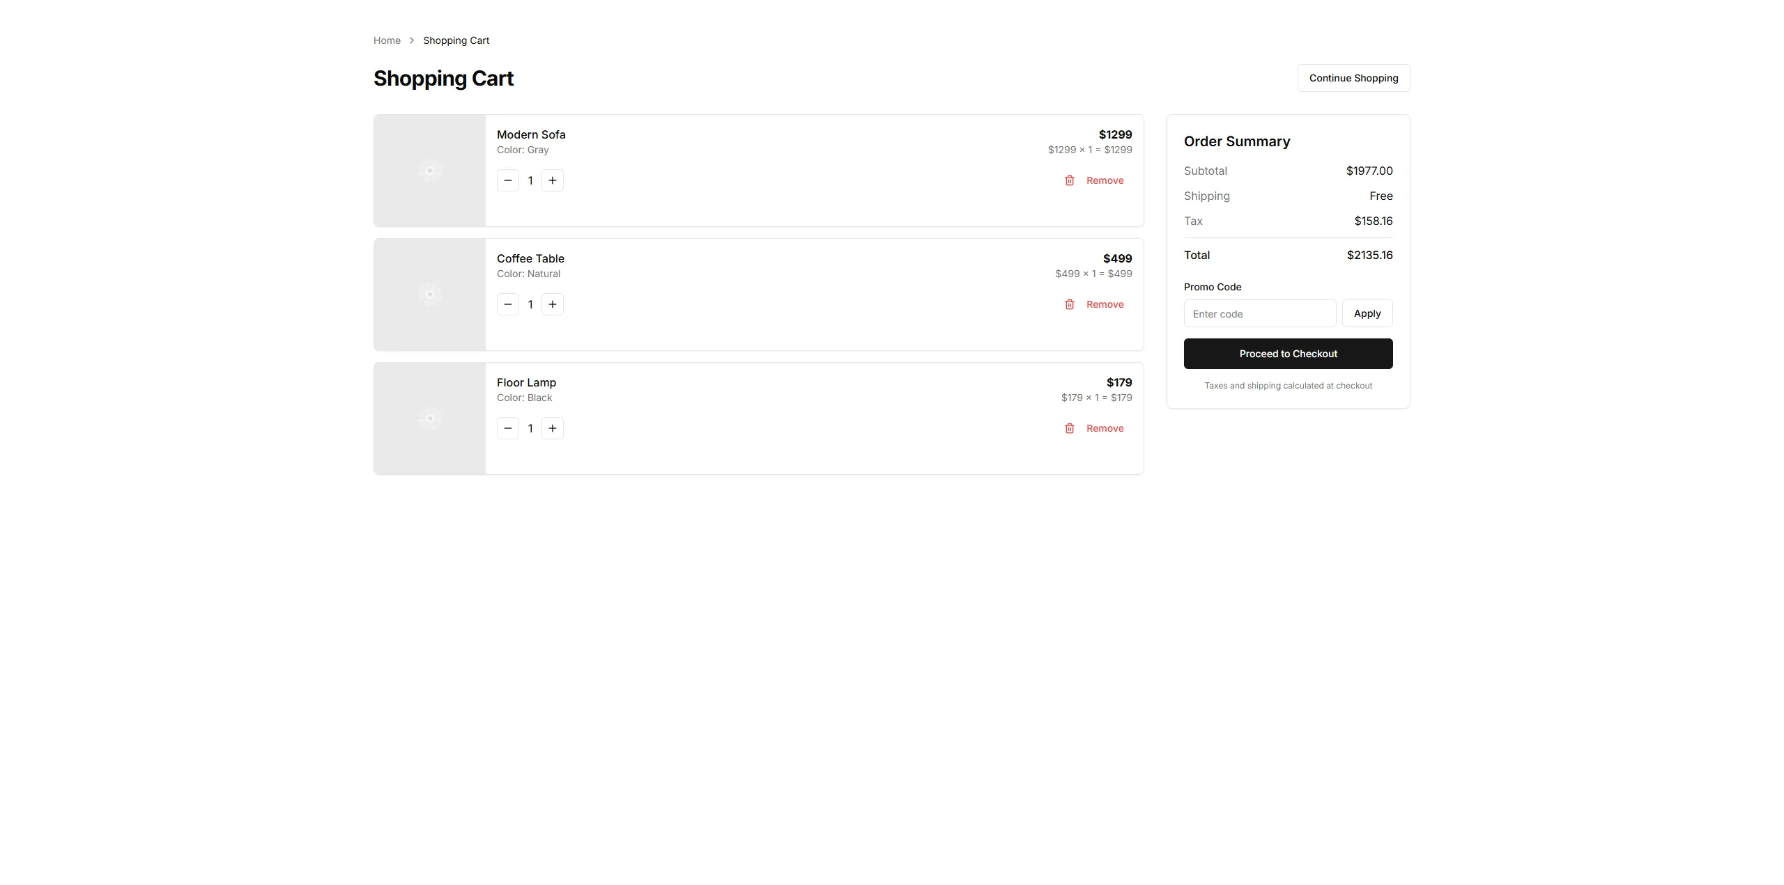
Task: Click the Subtotal value $1977.00
Action: 1369,171
